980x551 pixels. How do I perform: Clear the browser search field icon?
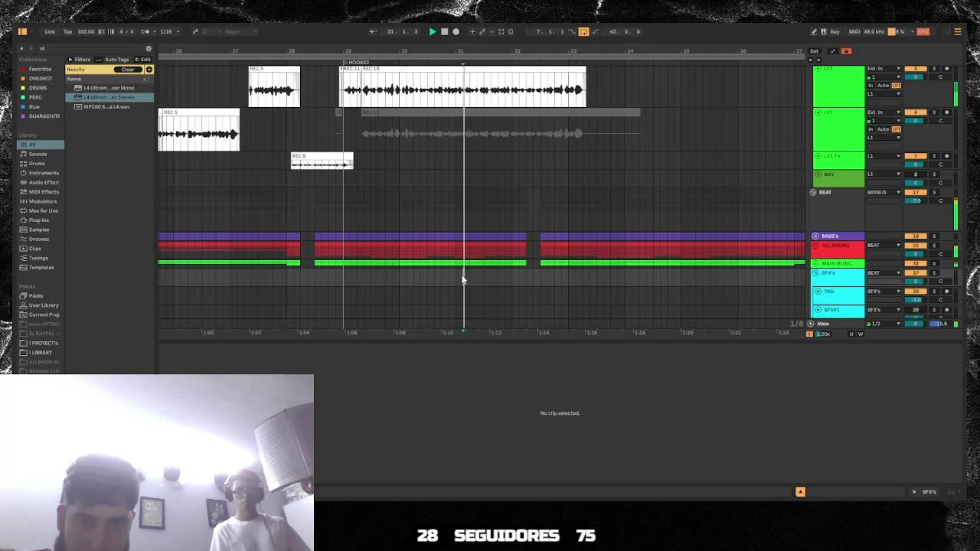click(149, 49)
